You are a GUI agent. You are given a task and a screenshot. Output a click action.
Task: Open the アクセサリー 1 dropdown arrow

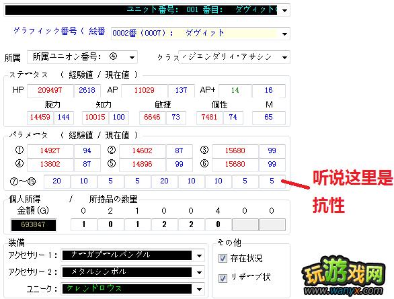(x=199, y=255)
